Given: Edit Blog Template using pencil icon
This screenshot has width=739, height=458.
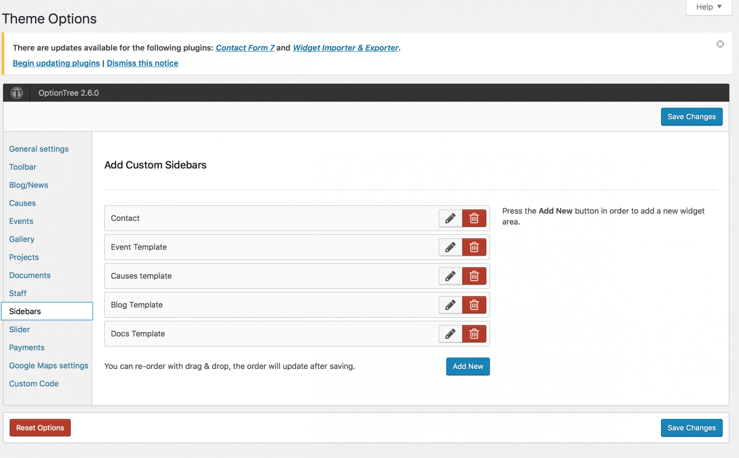Looking at the screenshot, I should click(x=450, y=305).
